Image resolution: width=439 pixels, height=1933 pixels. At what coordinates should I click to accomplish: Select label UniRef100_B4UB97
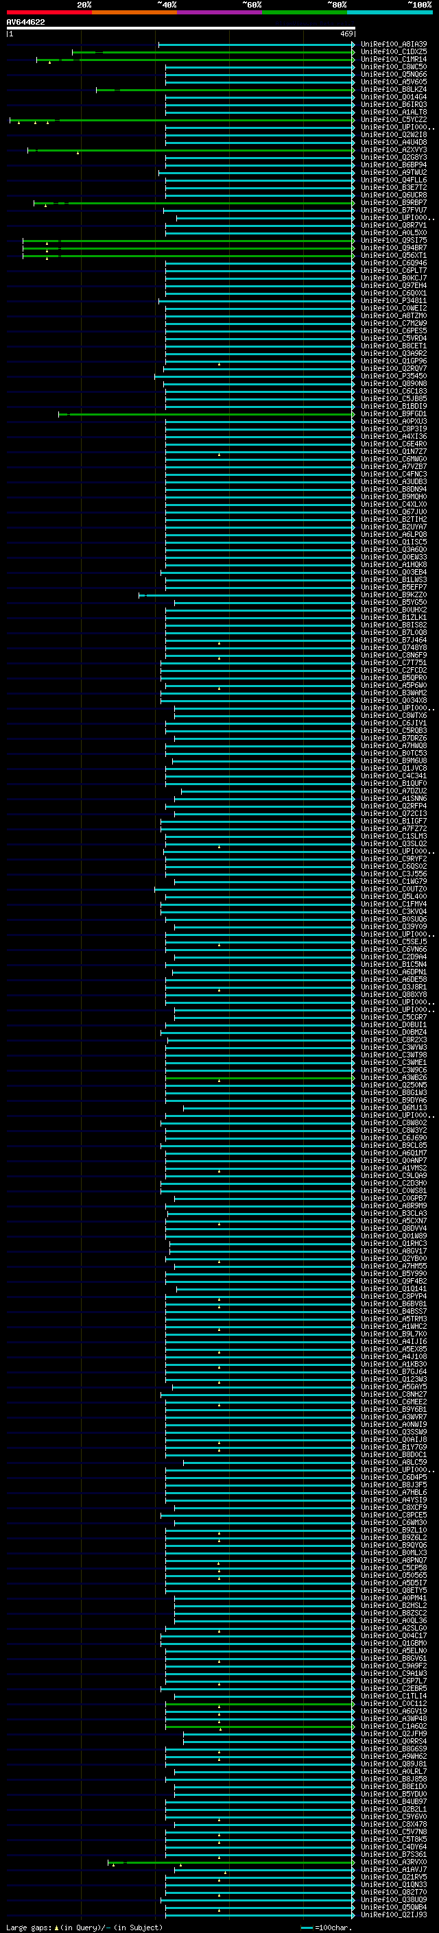point(393,1801)
